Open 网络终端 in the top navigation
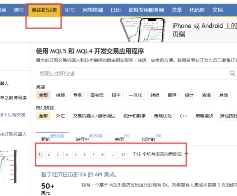The image size is (237, 196). [x=93, y=10]
